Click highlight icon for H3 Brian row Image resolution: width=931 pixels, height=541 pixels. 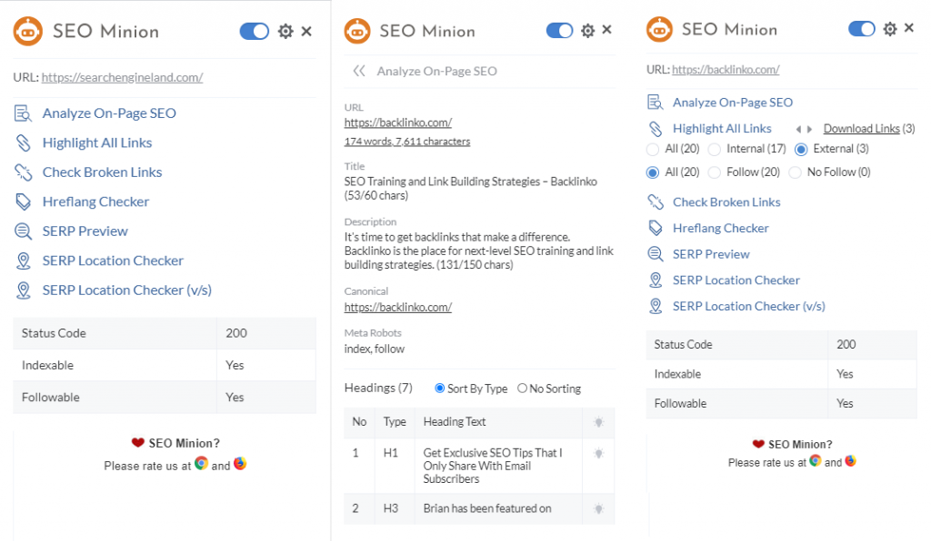598,508
